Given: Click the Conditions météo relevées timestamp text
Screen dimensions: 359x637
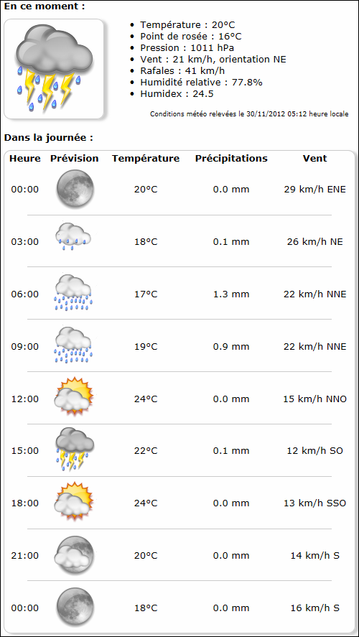Looking at the screenshot, I should [x=249, y=113].
